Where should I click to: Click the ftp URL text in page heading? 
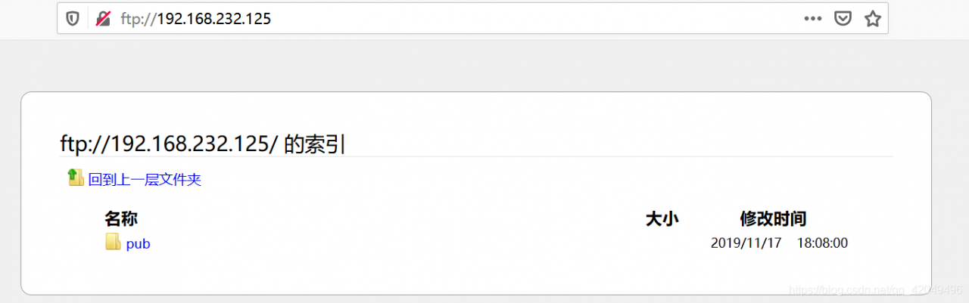tap(169, 144)
